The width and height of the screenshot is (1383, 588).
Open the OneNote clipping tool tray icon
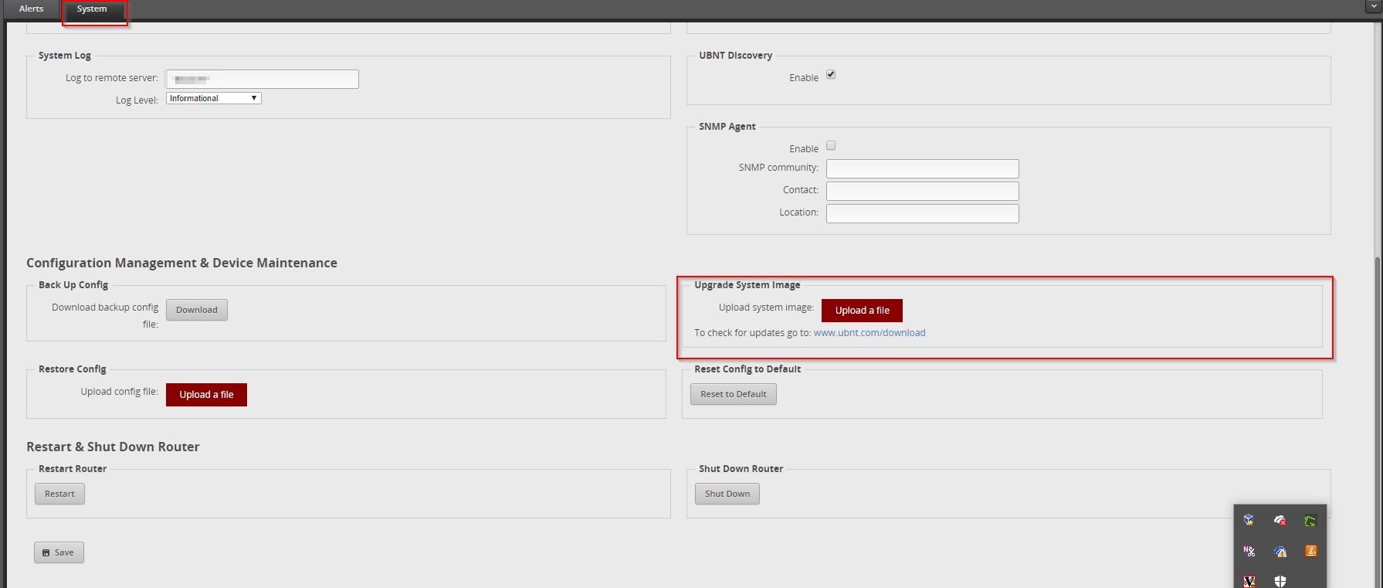click(1249, 551)
